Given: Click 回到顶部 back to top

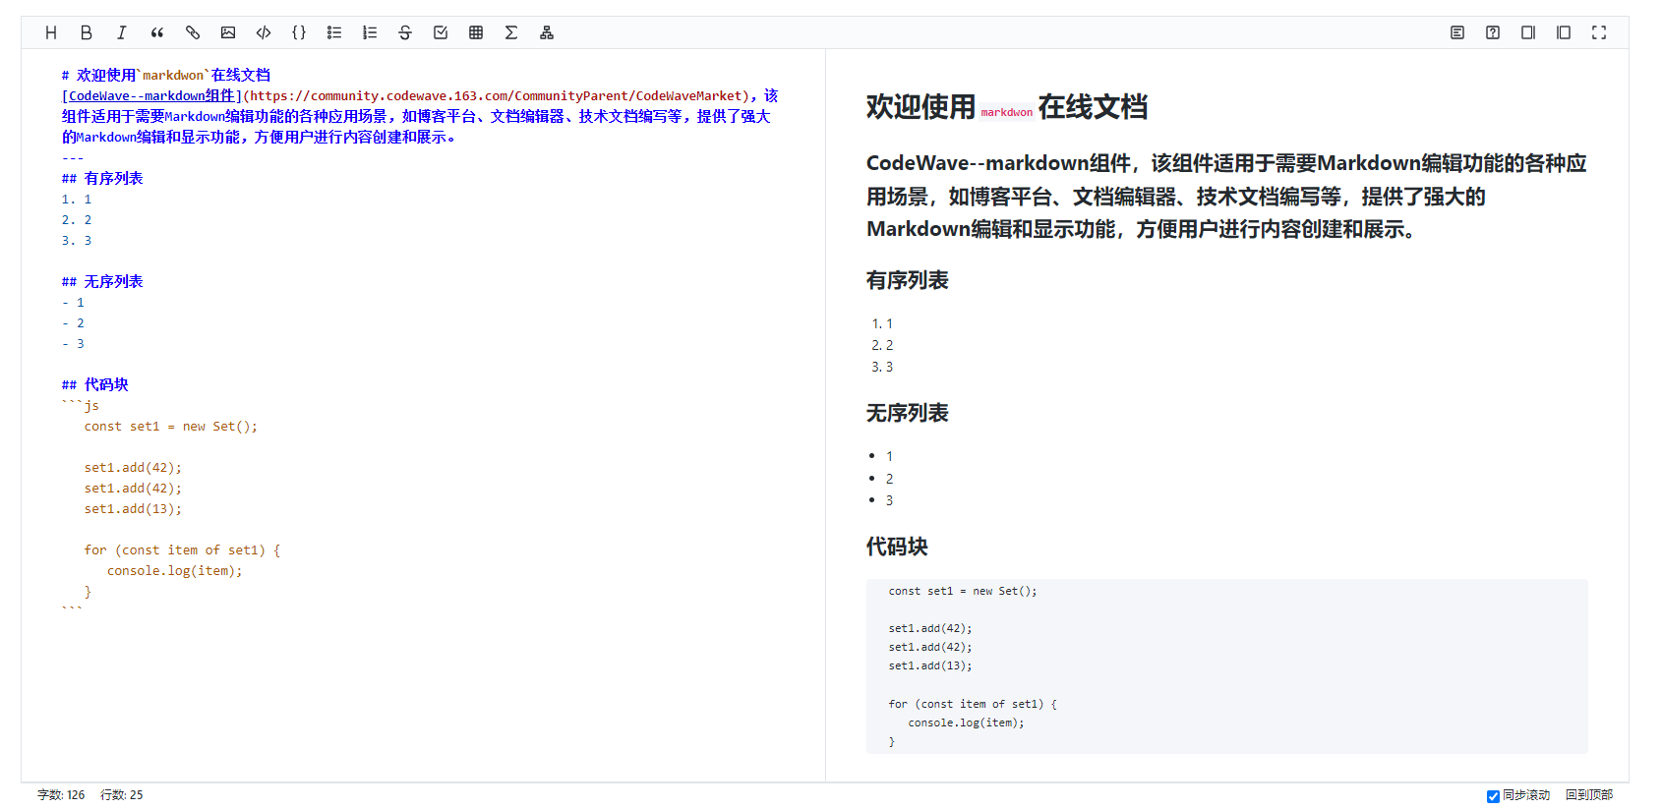Looking at the screenshot, I should (x=1588, y=795).
